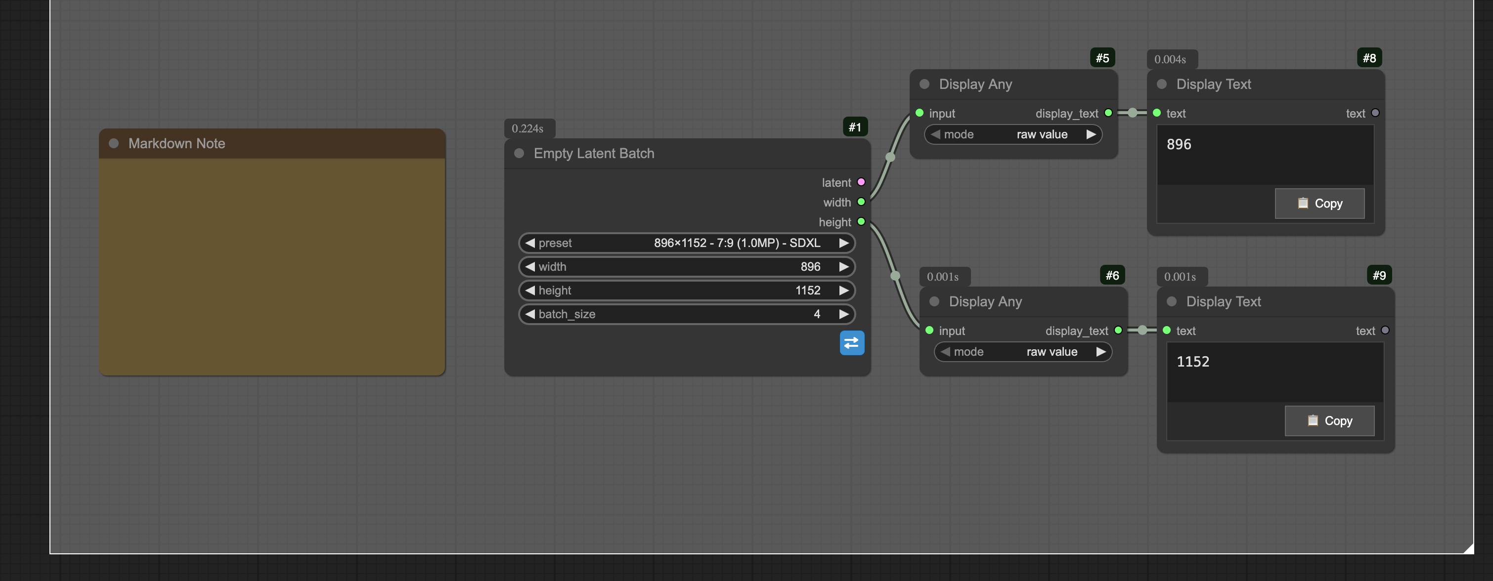Collapse the Markdown Note node via its dot
Image resolution: width=1493 pixels, height=581 pixels.
[114, 144]
